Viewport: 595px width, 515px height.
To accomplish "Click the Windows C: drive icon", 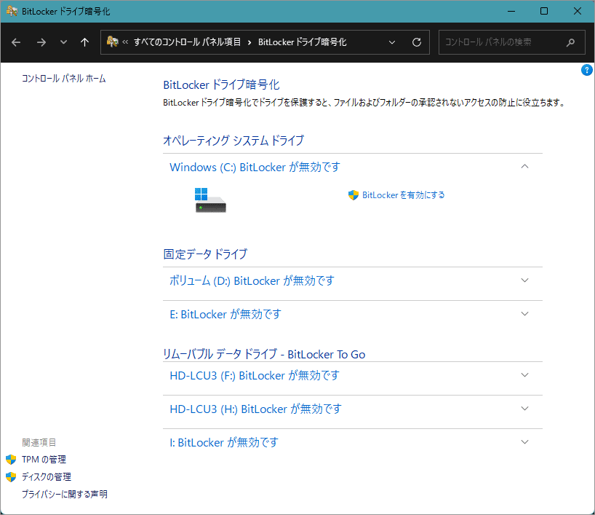I will coord(210,200).
